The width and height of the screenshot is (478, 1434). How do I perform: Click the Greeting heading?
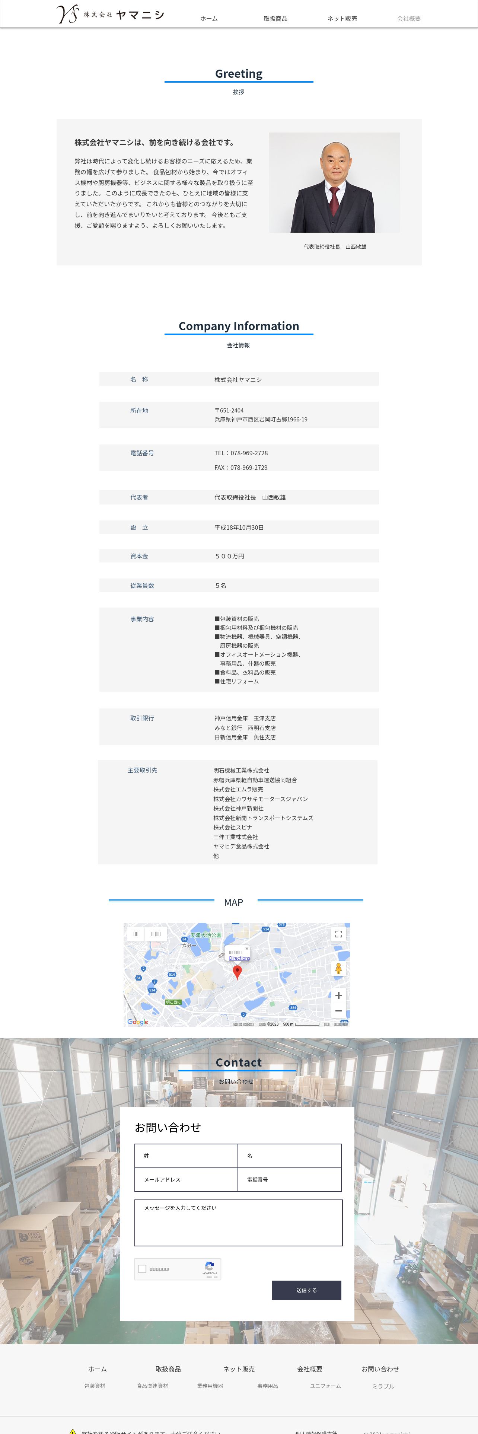coord(239,73)
